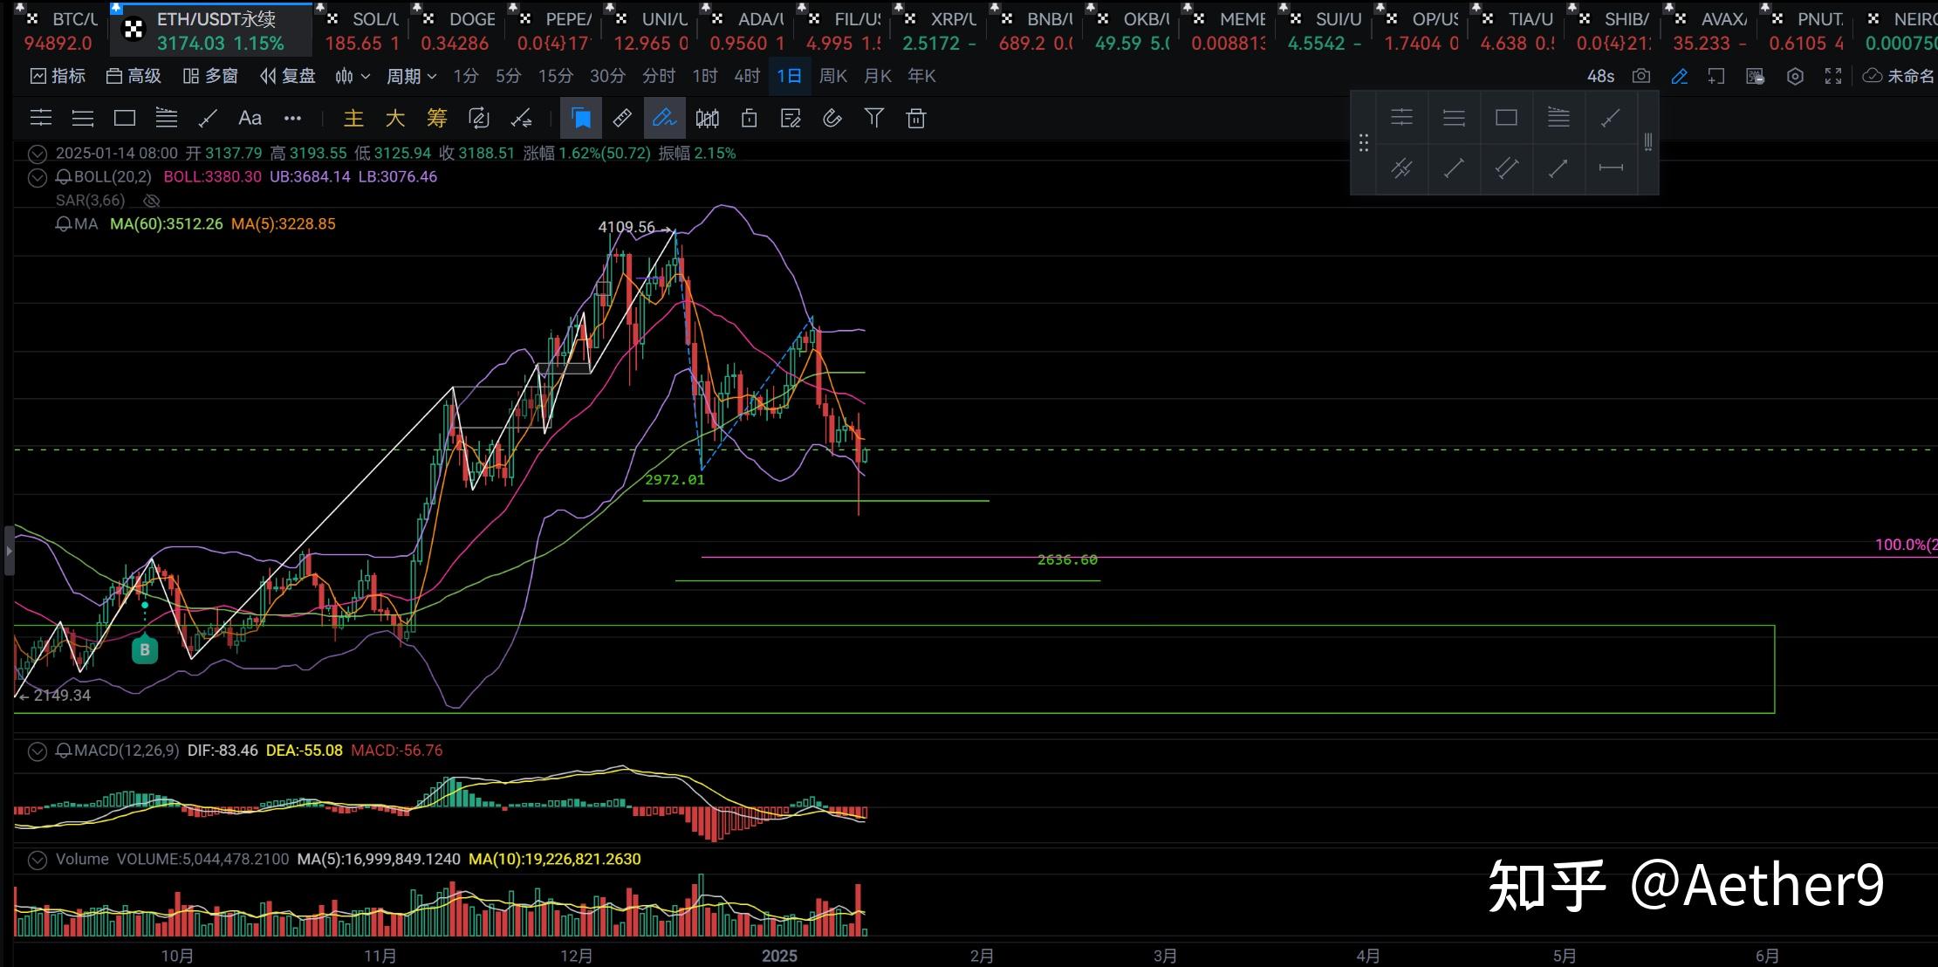1938x967 pixels.
Task: Select the ruler measure tool
Action: click(x=622, y=118)
